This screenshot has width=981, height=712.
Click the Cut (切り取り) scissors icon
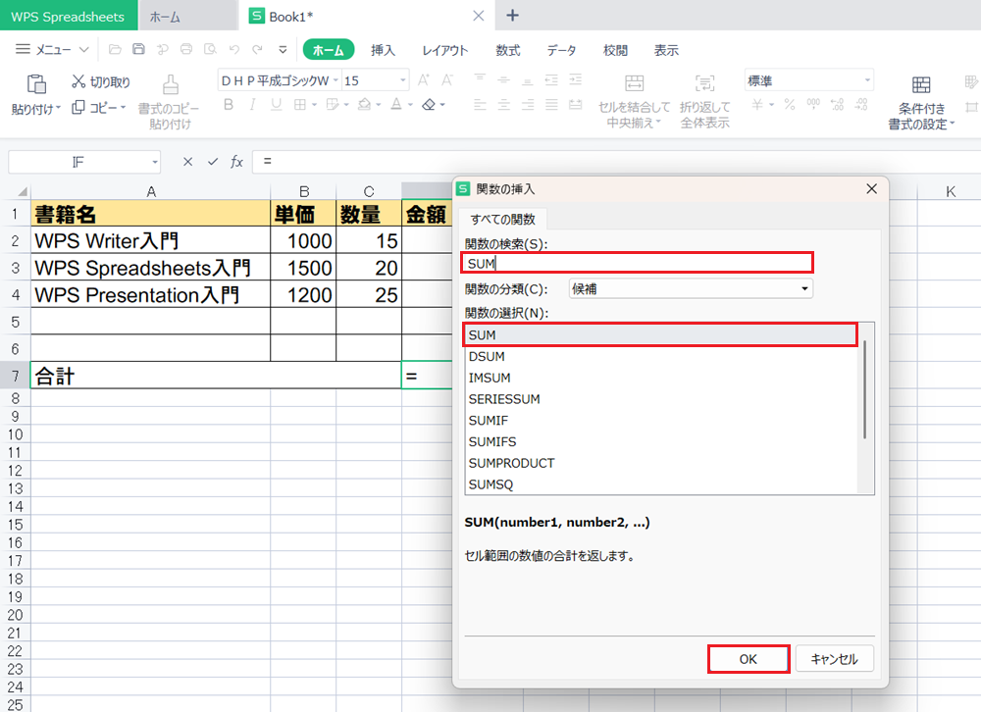click(78, 81)
